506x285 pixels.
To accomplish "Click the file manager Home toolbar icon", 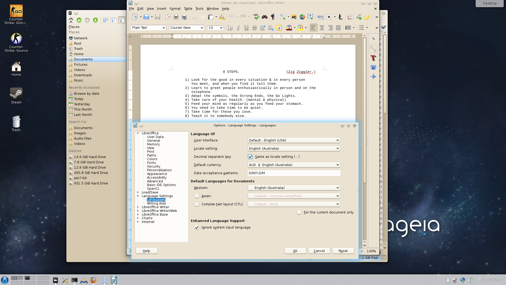I will [x=71, y=20].
